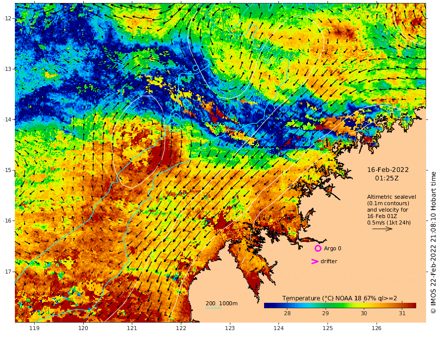The image size is (436, 337).
Task: Click the IMOS copyright timestamp text
Action: [x=433, y=242]
